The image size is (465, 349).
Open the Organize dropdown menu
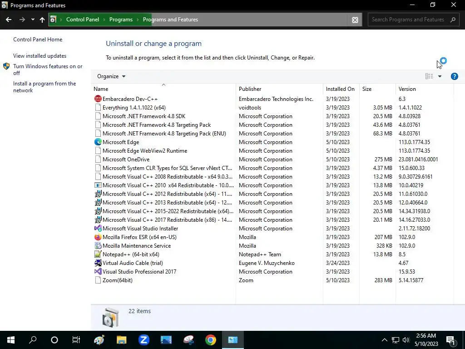tap(111, 76)
